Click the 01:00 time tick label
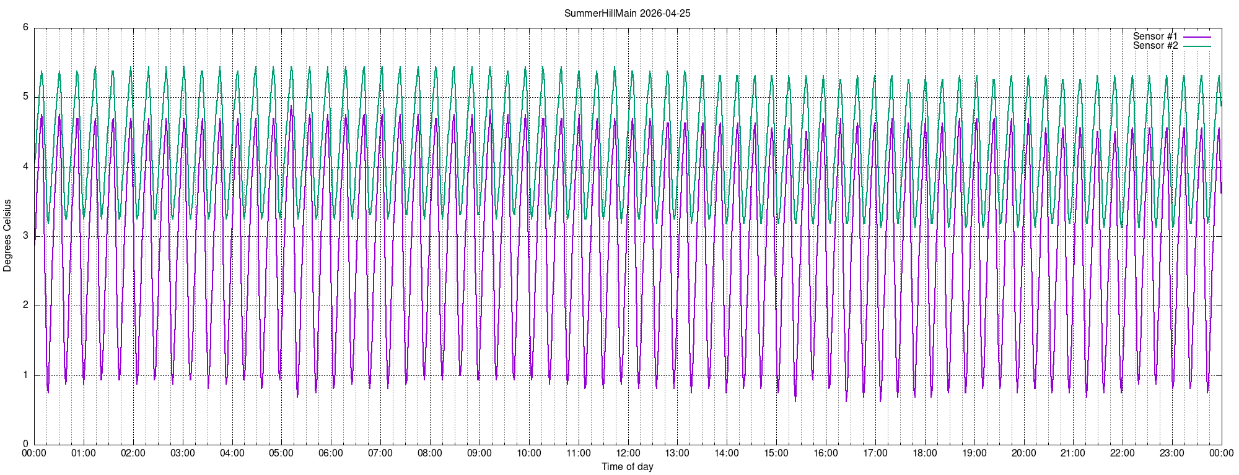The height and width of the screenshot is (475, 1239). 84,453
